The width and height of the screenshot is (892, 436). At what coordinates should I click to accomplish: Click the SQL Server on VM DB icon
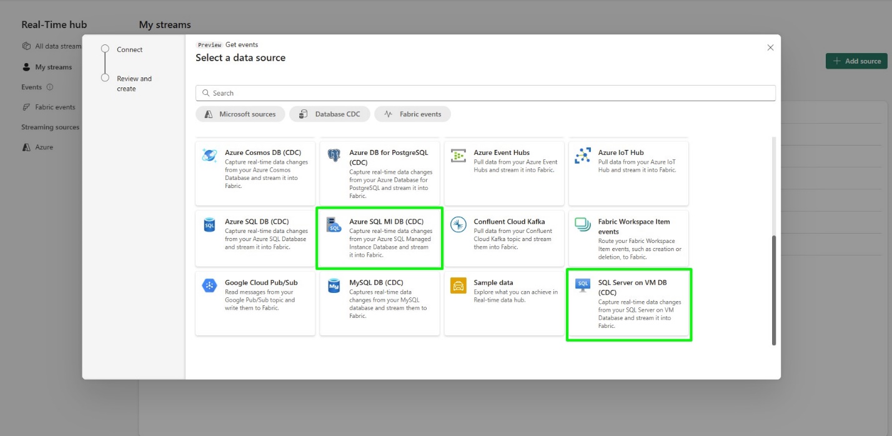pyautogui.click(x=583, y=285)
